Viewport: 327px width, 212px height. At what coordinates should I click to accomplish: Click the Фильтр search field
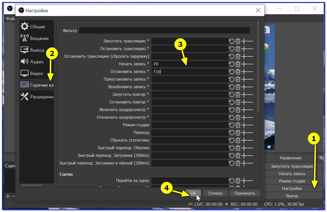(164, 31)
